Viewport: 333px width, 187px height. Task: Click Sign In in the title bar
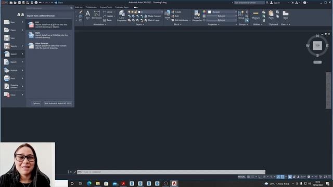pyautogui.click(x=275, y=3)
